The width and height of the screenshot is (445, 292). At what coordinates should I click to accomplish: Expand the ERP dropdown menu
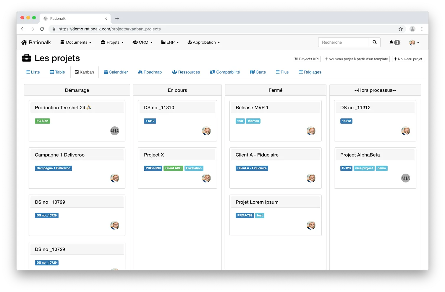click(x=170, y=42)
